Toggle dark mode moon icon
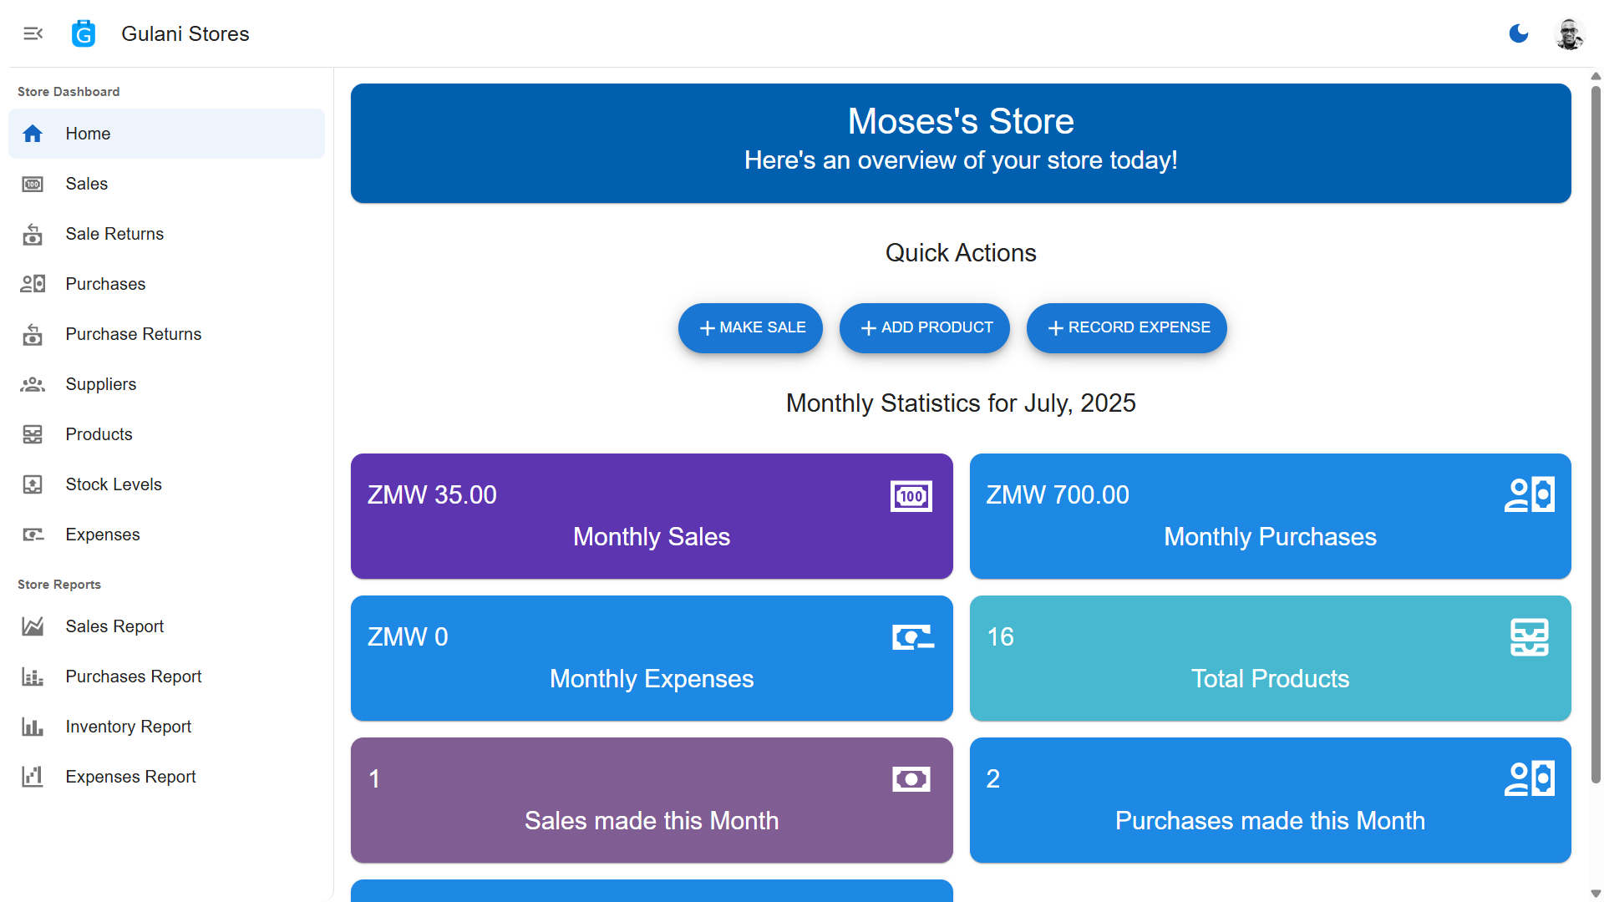The image size is (1604, 902). coord(1519,33)
